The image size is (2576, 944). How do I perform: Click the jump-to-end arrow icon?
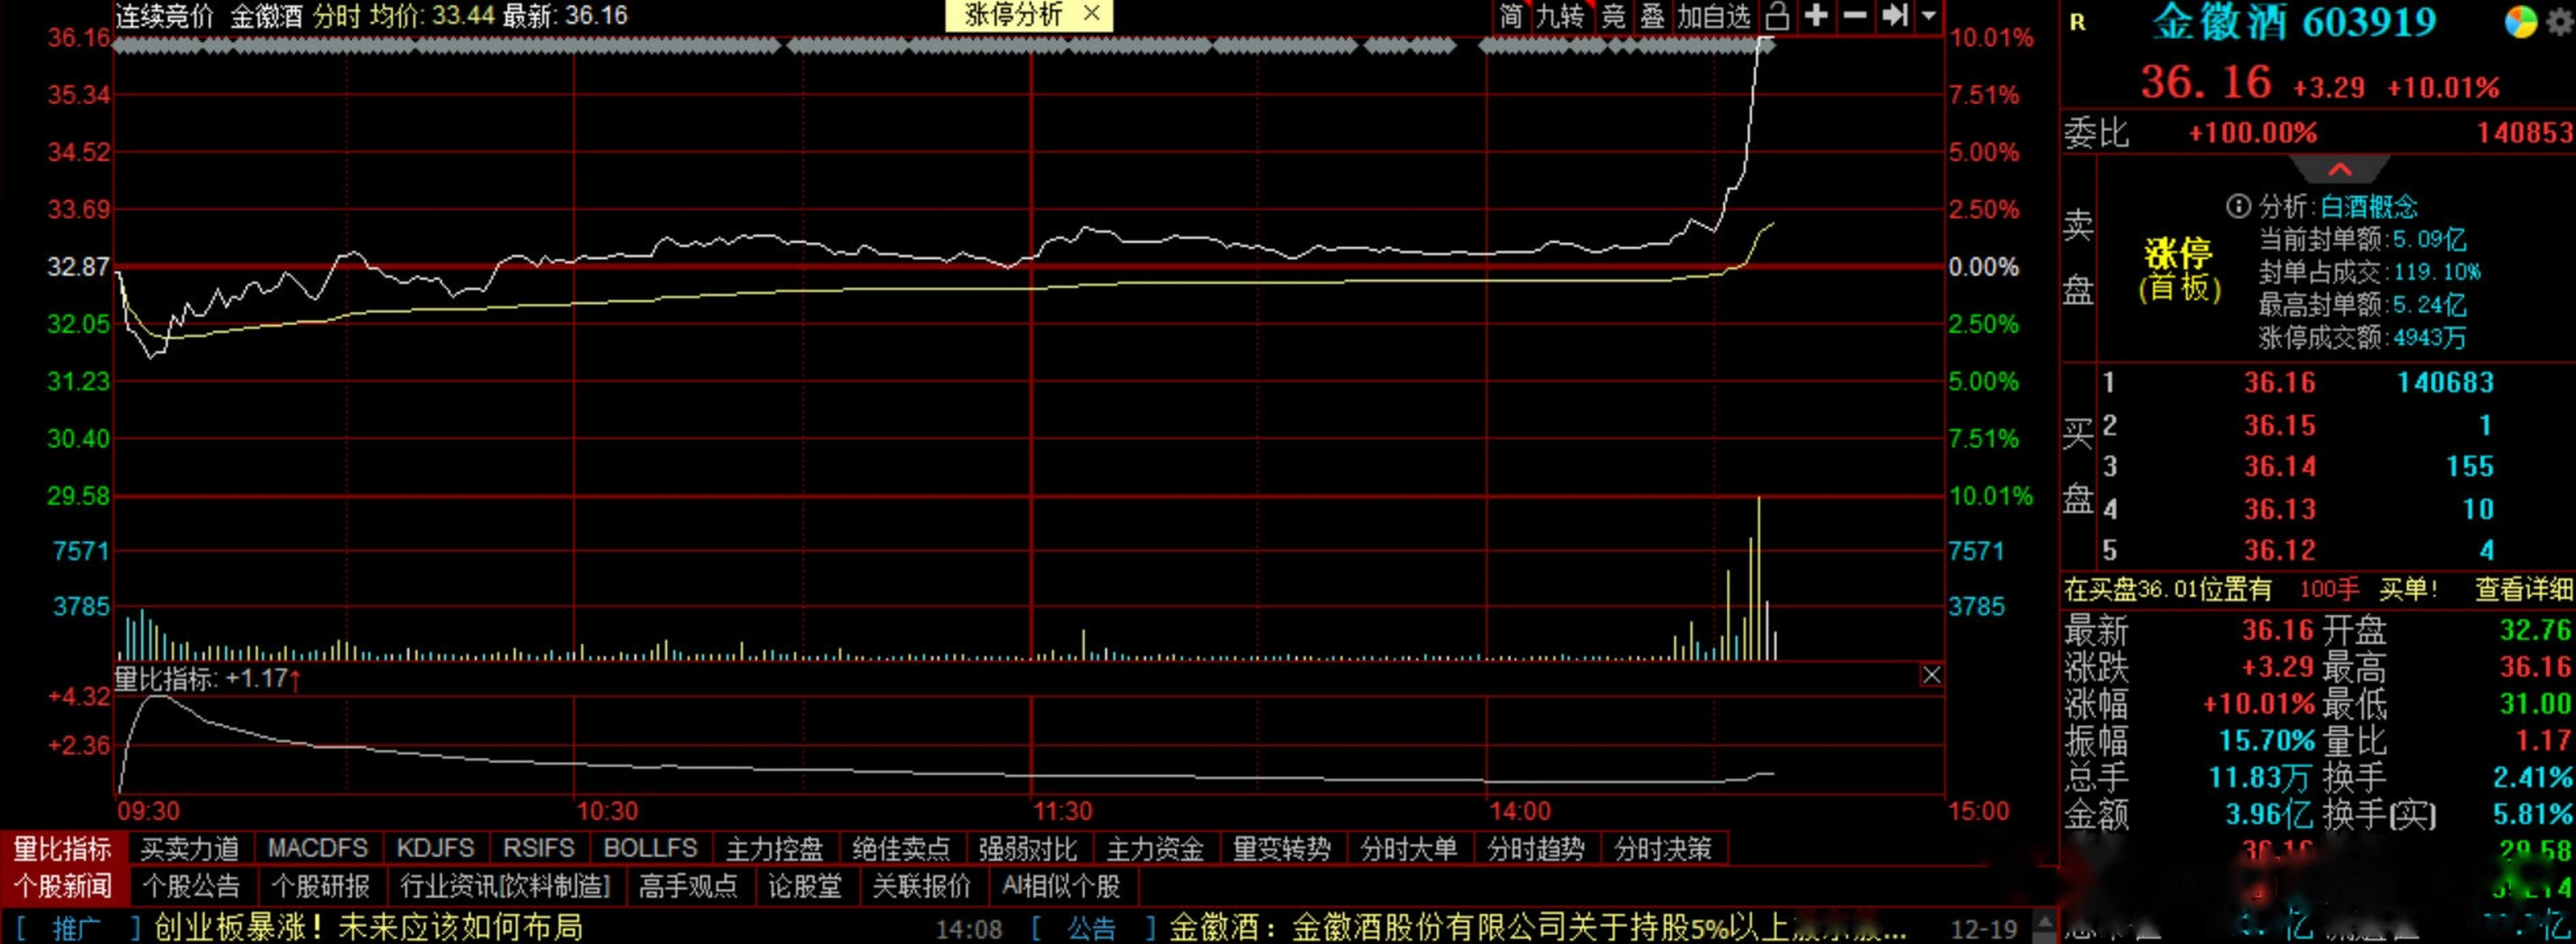coord(1894,15)
